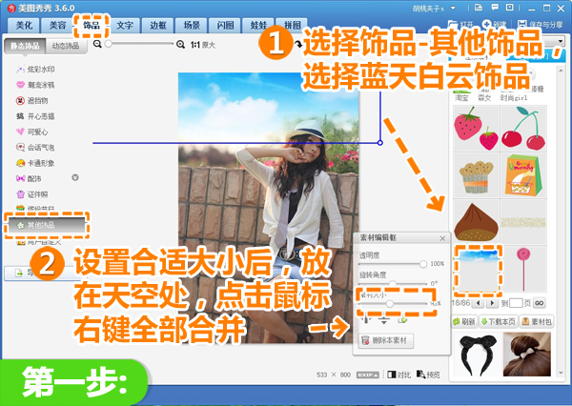Open the 美容 tab

click(57, 26)
